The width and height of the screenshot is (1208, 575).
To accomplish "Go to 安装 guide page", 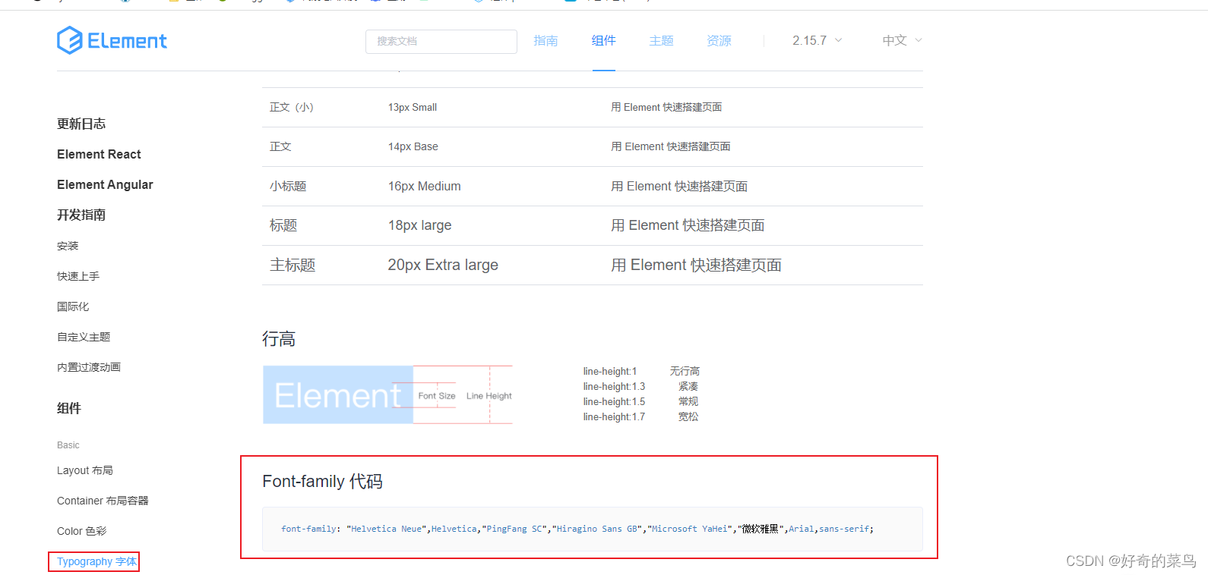I will (x=68, y=246).
